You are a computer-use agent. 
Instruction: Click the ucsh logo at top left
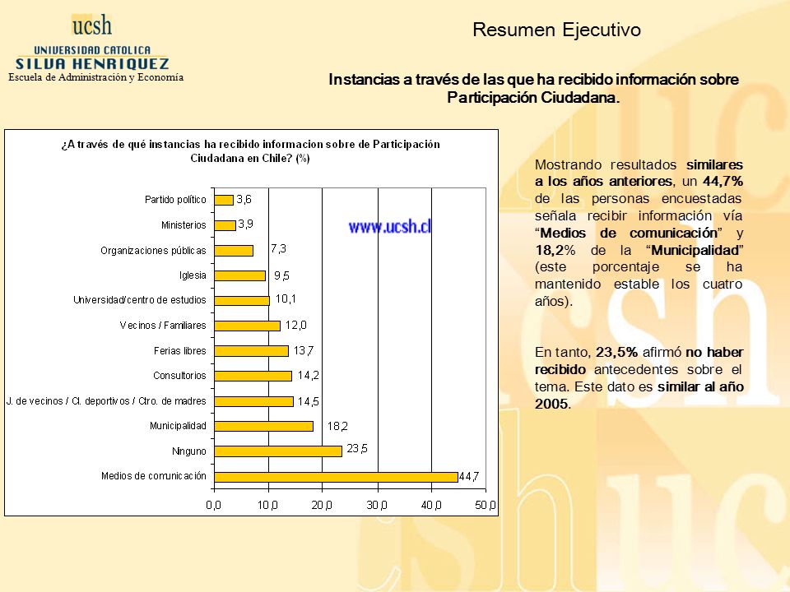(91, 25)
